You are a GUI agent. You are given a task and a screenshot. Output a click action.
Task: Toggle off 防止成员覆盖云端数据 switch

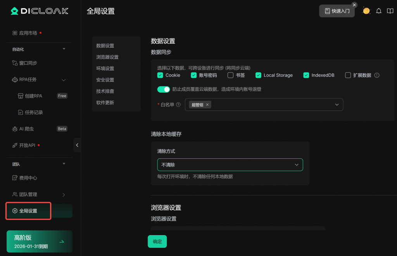(164, 89)
